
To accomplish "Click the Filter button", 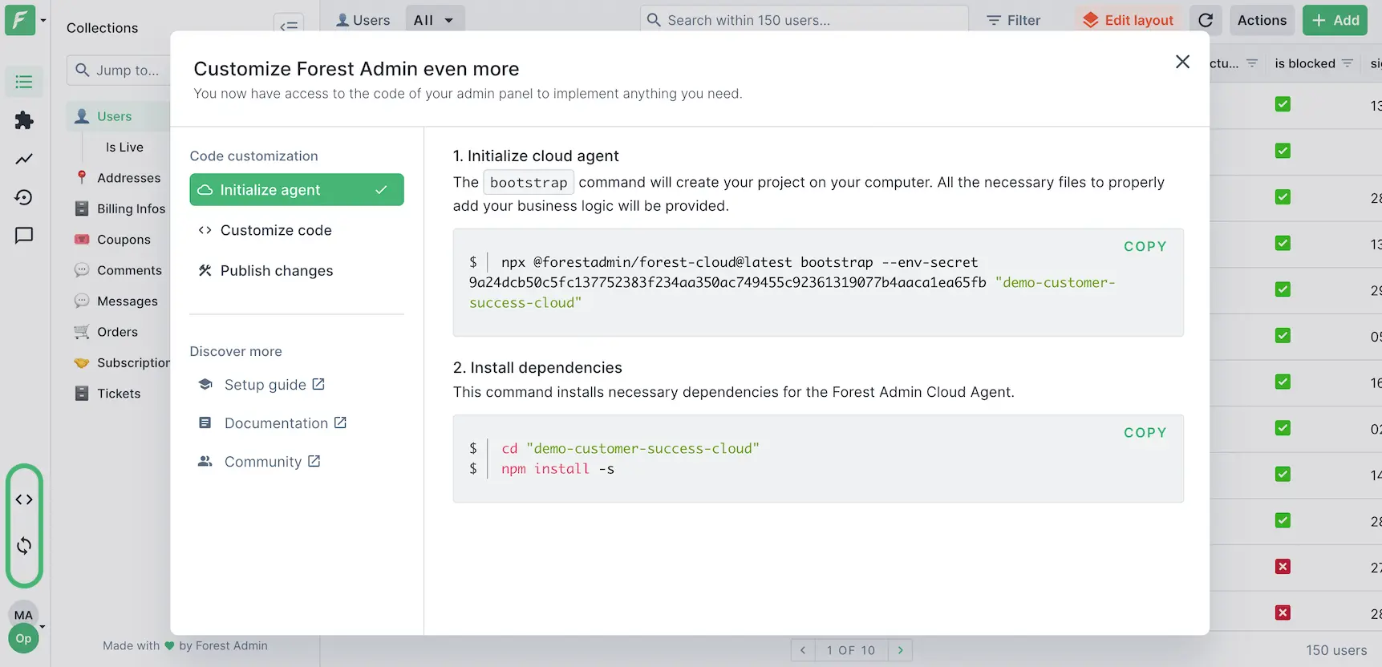I will click(x=1013, y=20).
